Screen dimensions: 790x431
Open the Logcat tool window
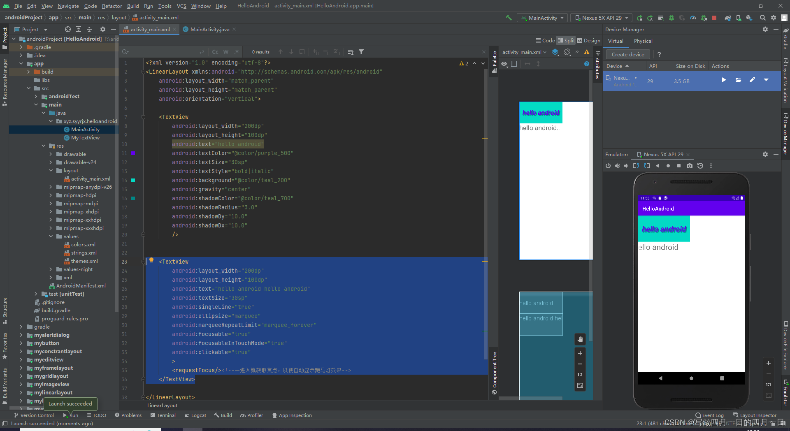[195, 415]
